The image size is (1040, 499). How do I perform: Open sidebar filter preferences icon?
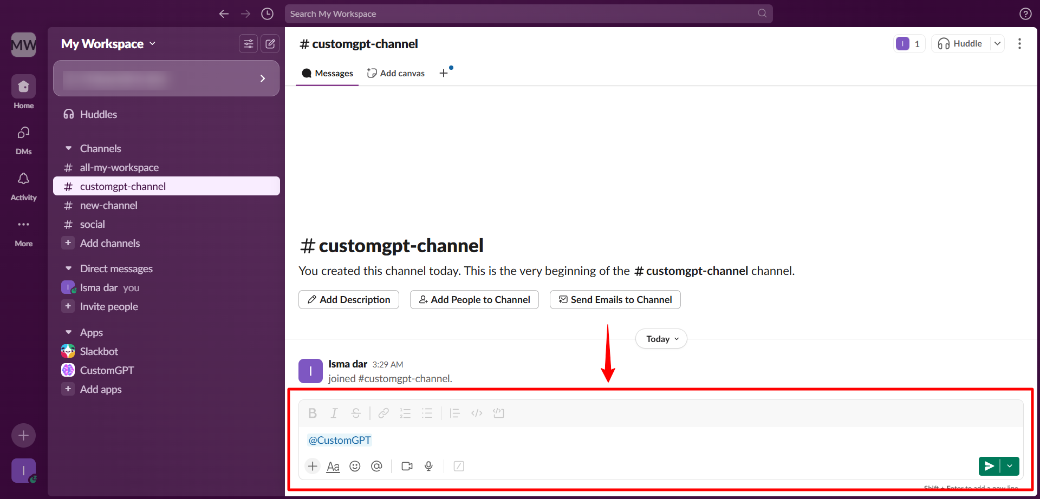(x=248, y=44)
